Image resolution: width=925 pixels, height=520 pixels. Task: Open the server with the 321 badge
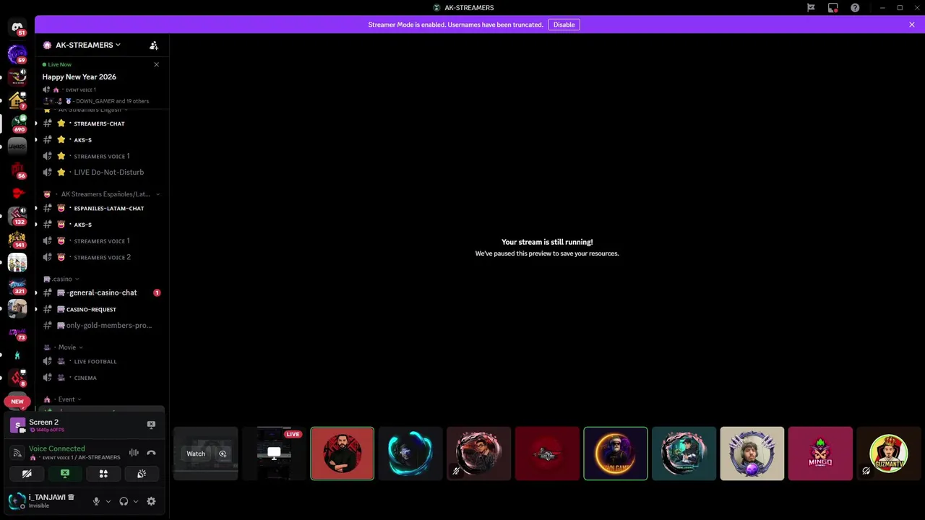(x=17, y=286)
